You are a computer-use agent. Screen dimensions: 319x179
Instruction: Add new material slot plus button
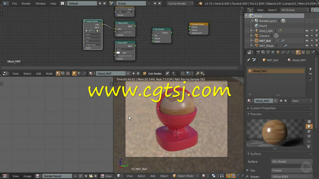[x=310, y=69]
